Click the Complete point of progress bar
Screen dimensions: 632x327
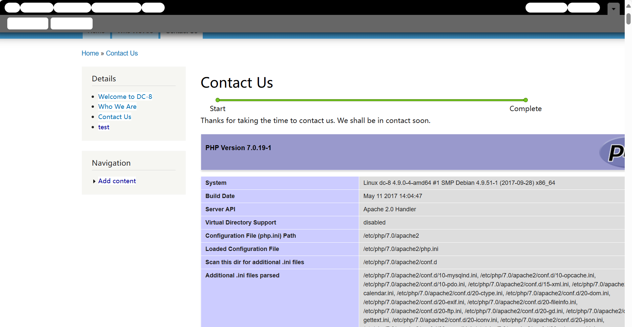(x=526, y=100)
